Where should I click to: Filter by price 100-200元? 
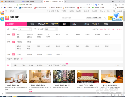tap(39, 54)
